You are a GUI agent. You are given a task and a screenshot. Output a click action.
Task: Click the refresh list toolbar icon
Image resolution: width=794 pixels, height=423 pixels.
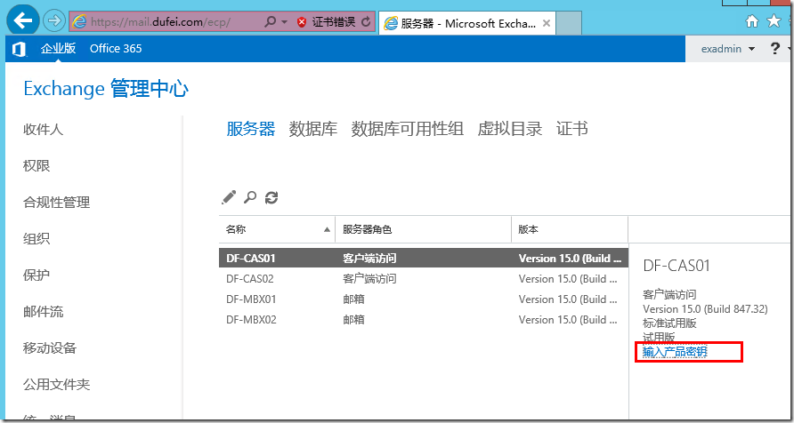point(271,197)
